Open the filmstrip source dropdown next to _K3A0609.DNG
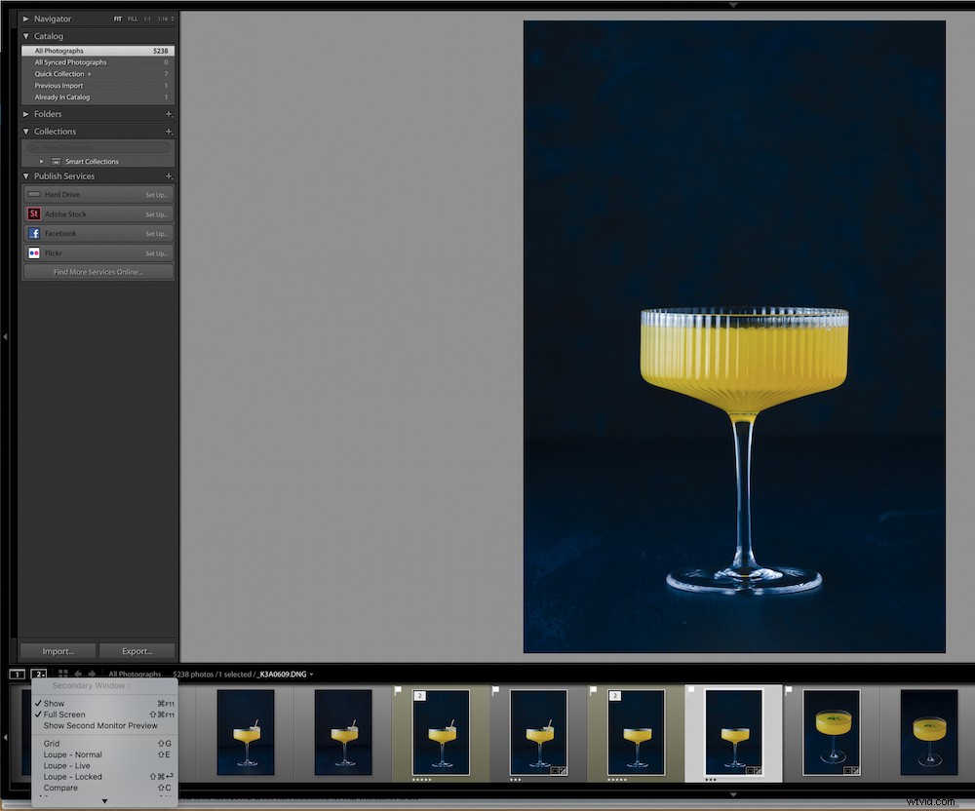The width and height of the screenshot is (975, 811). pyautogui.click(x=312, y=674)
